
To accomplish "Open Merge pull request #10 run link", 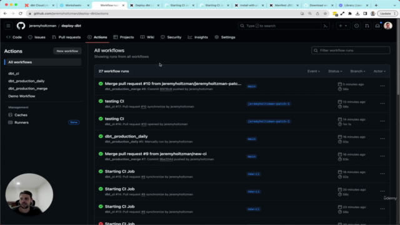I will click(173, 84).
